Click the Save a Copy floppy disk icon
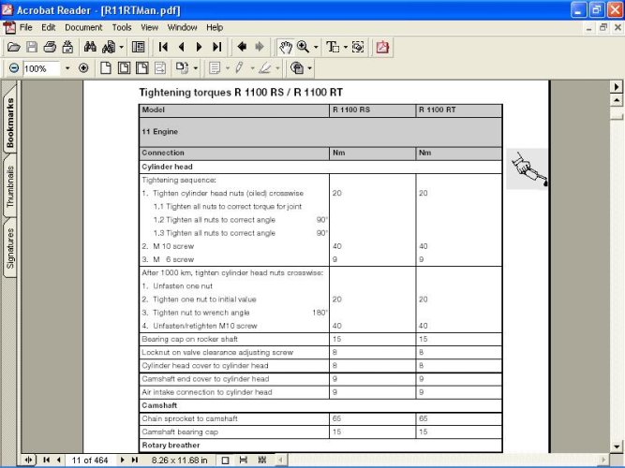This screenshot has height=468, width=625. (32, 47)
